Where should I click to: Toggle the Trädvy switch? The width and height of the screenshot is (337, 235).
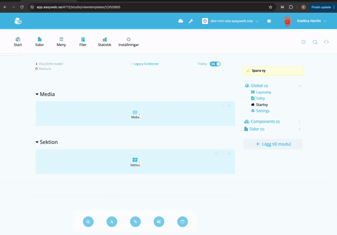click(x=215, y=64)
